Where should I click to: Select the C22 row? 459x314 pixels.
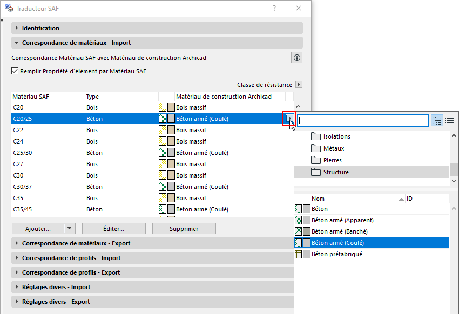coord(152,130)
